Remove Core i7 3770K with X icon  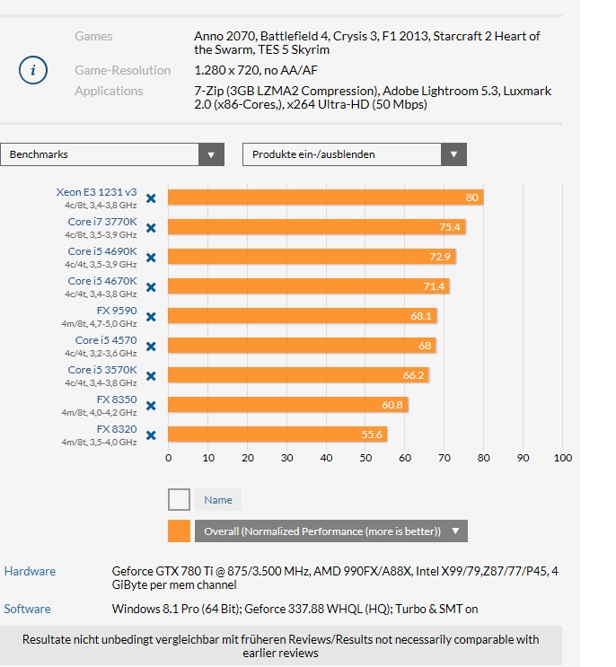(151, 228)
